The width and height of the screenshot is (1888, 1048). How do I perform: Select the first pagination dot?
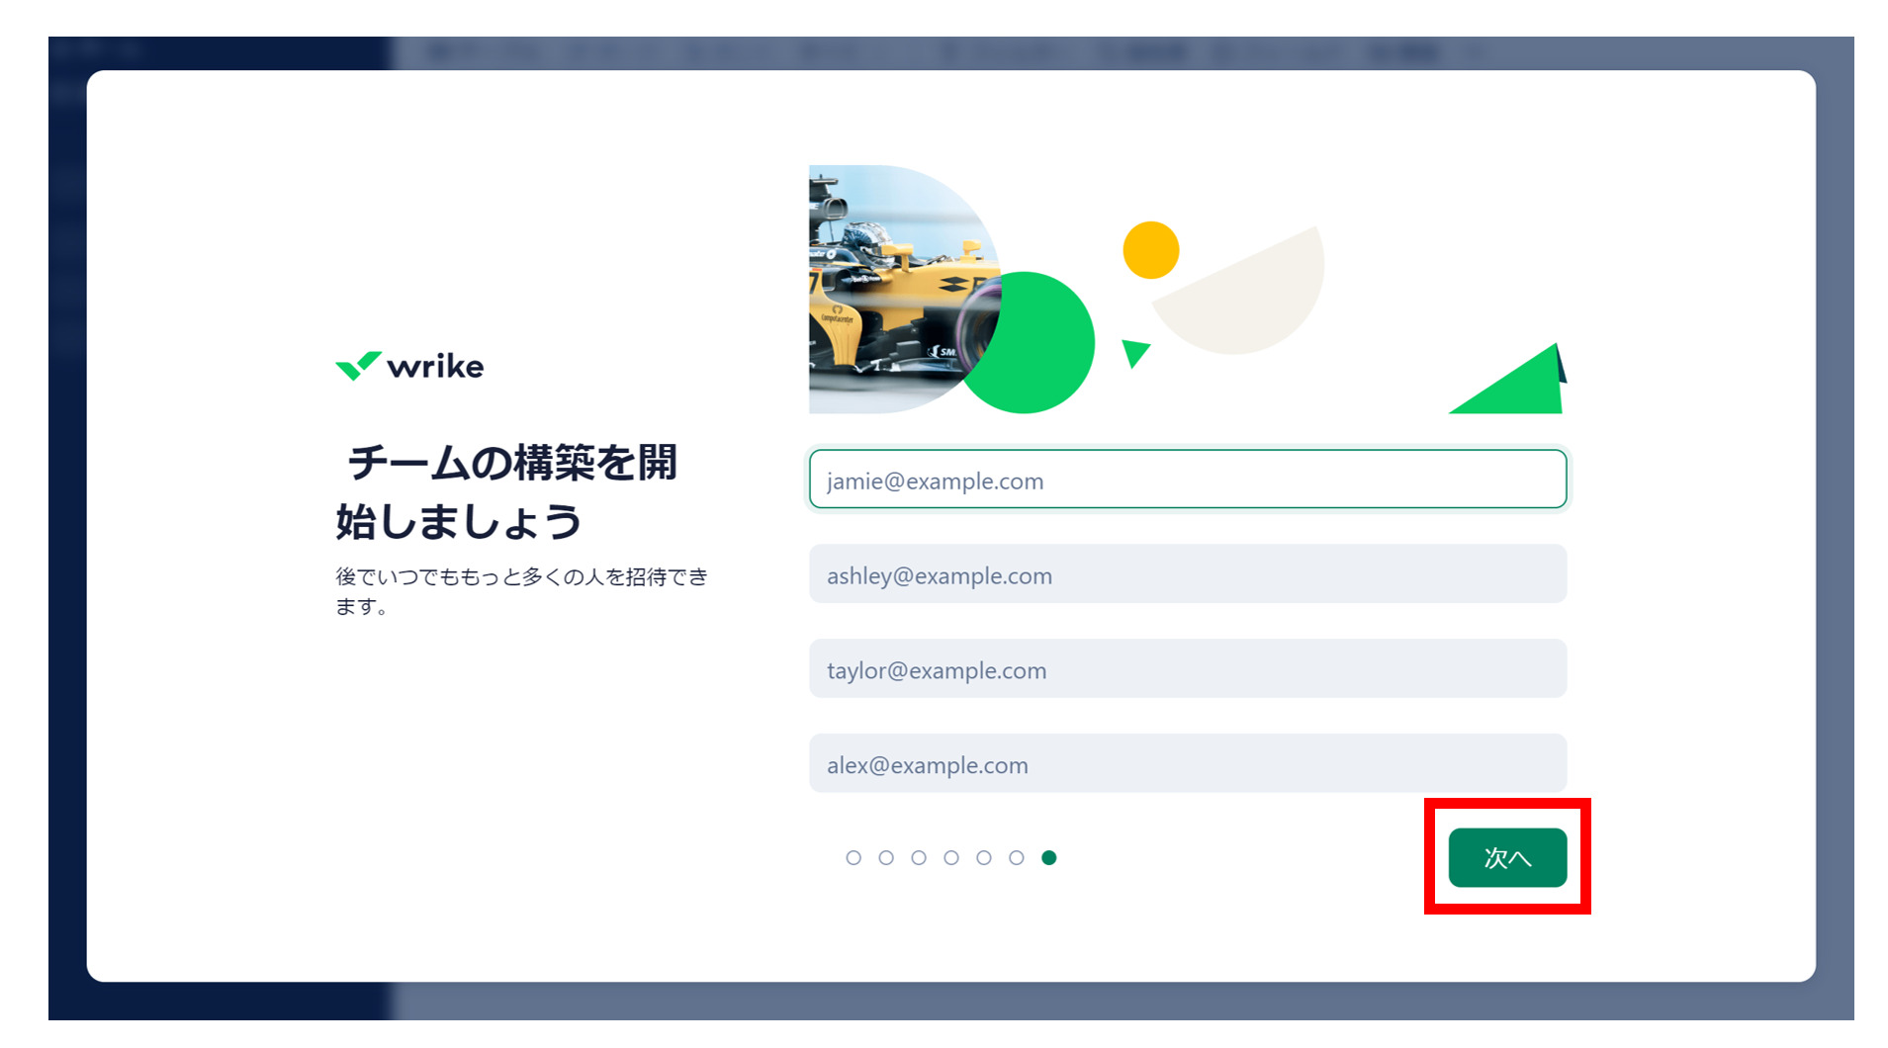click(x=854, y=857)
